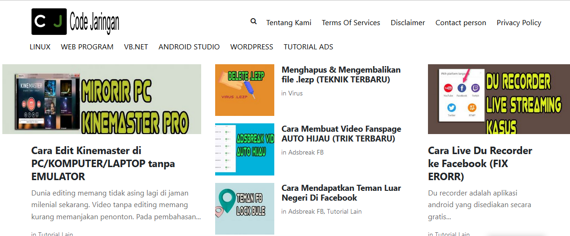Click the Virus category link
Viewport: 570px width, 236px height.
pyautogui.click(x=295, y=93)
